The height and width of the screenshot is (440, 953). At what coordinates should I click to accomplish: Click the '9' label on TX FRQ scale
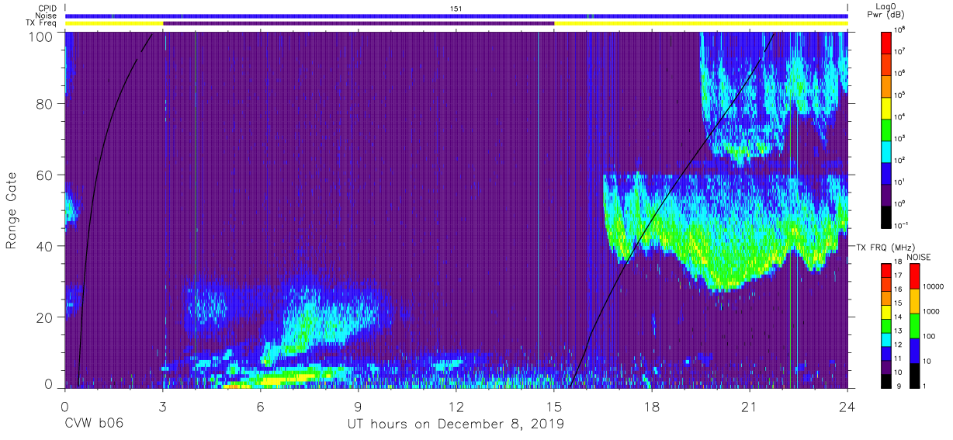(898, 386)
